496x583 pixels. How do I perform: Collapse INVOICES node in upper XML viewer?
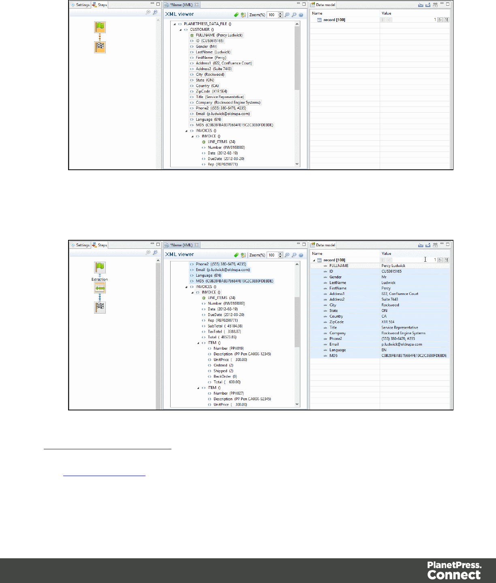point(186,131)
